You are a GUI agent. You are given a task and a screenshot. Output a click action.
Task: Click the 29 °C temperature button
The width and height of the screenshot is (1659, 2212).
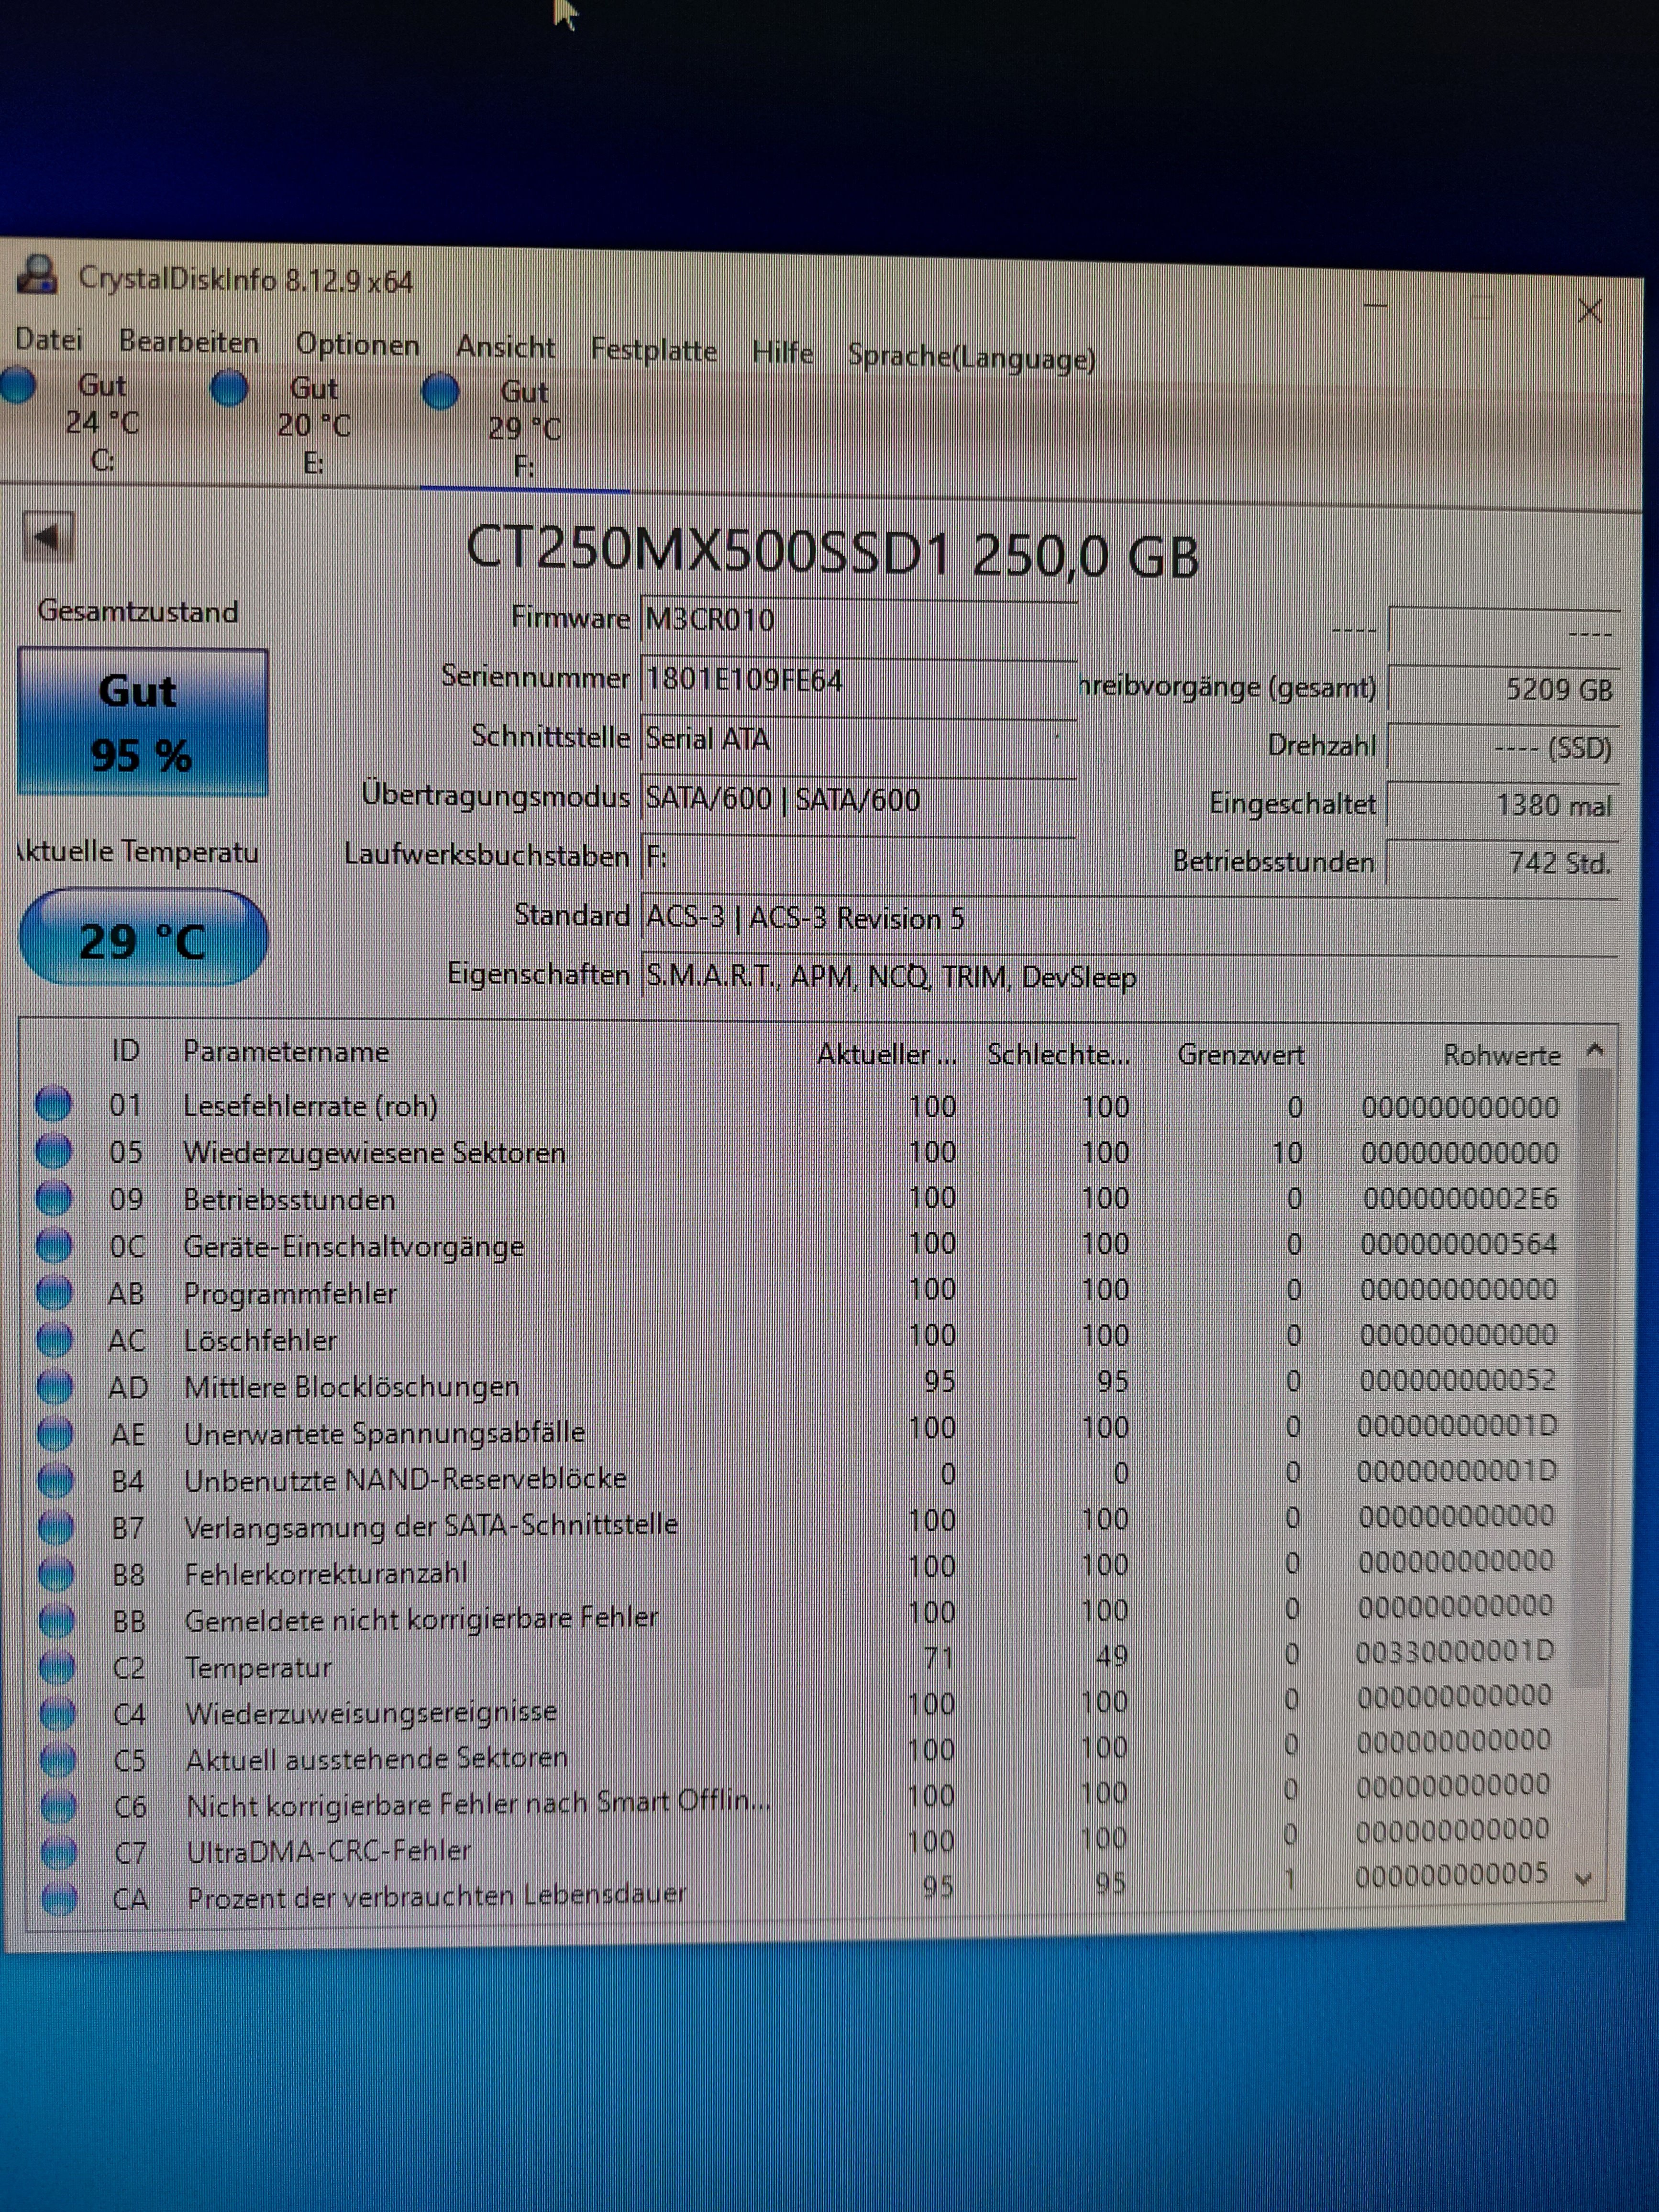pos(143,939)
